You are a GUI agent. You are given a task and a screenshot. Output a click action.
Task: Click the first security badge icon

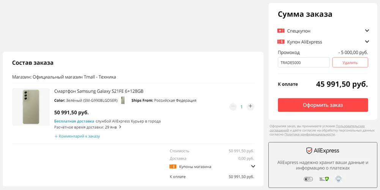pyautogui.click(x=308, y=179)
